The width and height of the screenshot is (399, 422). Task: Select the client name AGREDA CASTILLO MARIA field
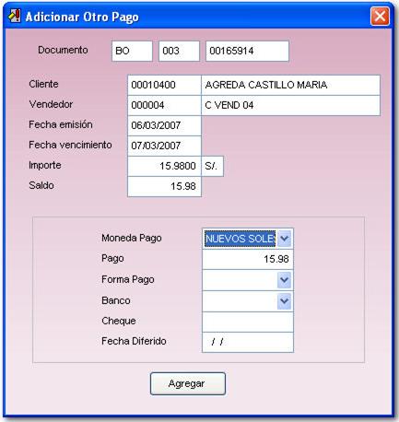tap(290, 85)
